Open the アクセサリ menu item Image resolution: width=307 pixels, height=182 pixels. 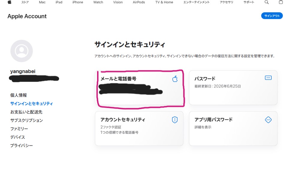coord(227,2)
